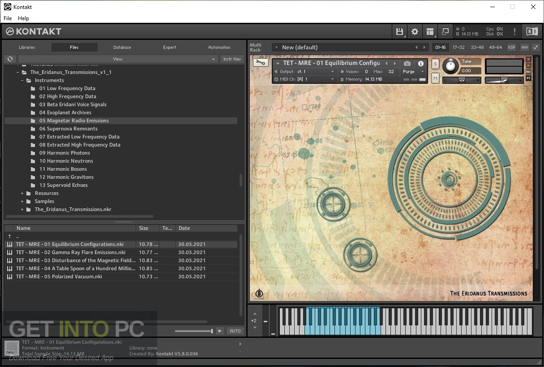Select next instrument preset arrow
The image size is (544, 367).
click(394, 64)
